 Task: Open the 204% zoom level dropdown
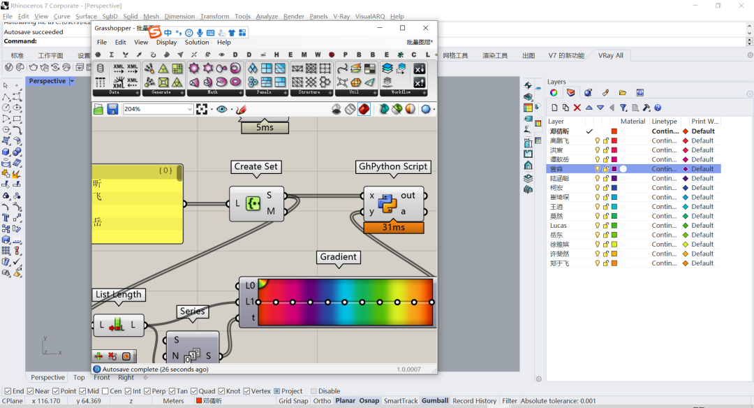[190, 109]
